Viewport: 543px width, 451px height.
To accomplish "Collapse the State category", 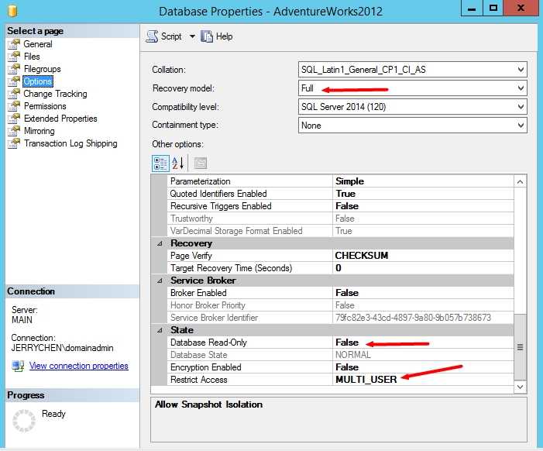I will point(160,330).
